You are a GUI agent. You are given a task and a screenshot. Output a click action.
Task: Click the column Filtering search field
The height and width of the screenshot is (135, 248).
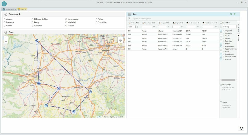coord(229,27)
